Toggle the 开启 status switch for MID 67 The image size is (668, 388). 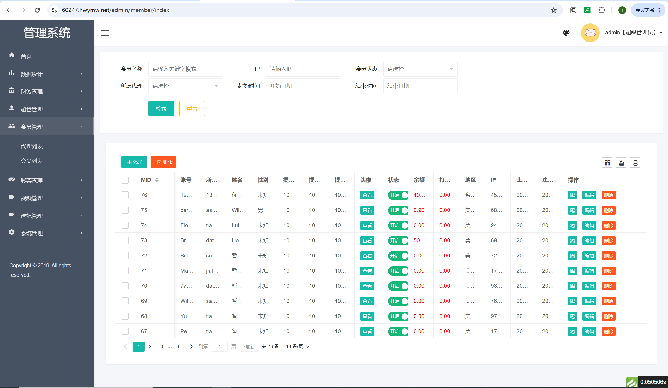point(398,331)
